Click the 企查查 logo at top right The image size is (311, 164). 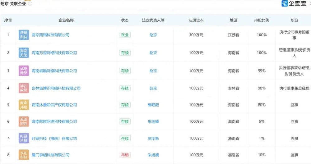tap(294, 3)
